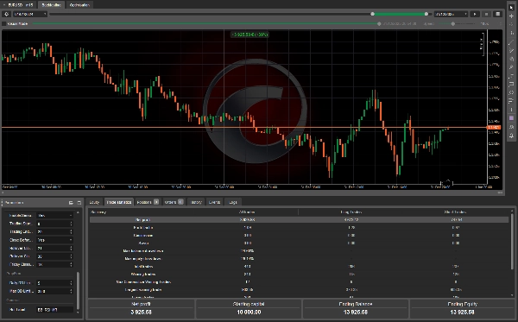Click the Trading End value field
The image size is (518, 322).
pyautogui.click(x=54, y=231)
